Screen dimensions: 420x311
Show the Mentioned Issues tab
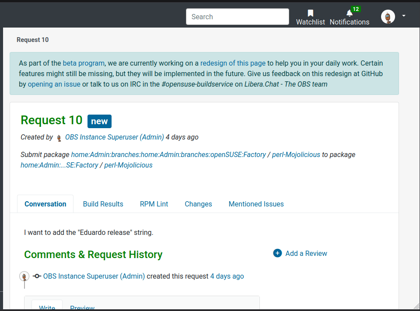click(256, 204)
